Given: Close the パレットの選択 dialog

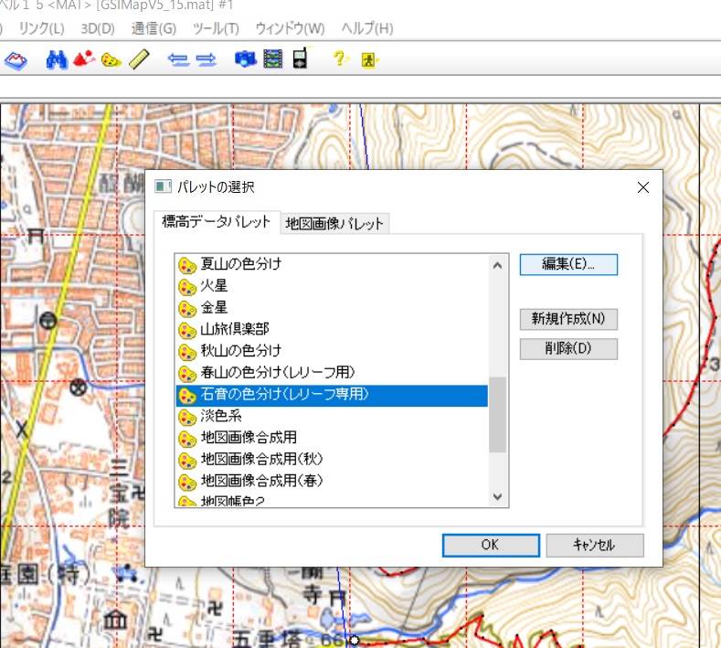Looking at the screenshot, I should [x=643, y=187].
